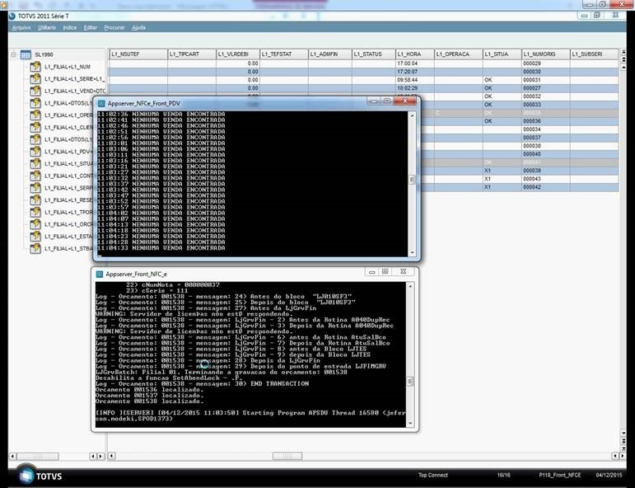Open the Procurar menu
Image resolution: width=635 pixels, height=488 pixels.
coord(114,27)
